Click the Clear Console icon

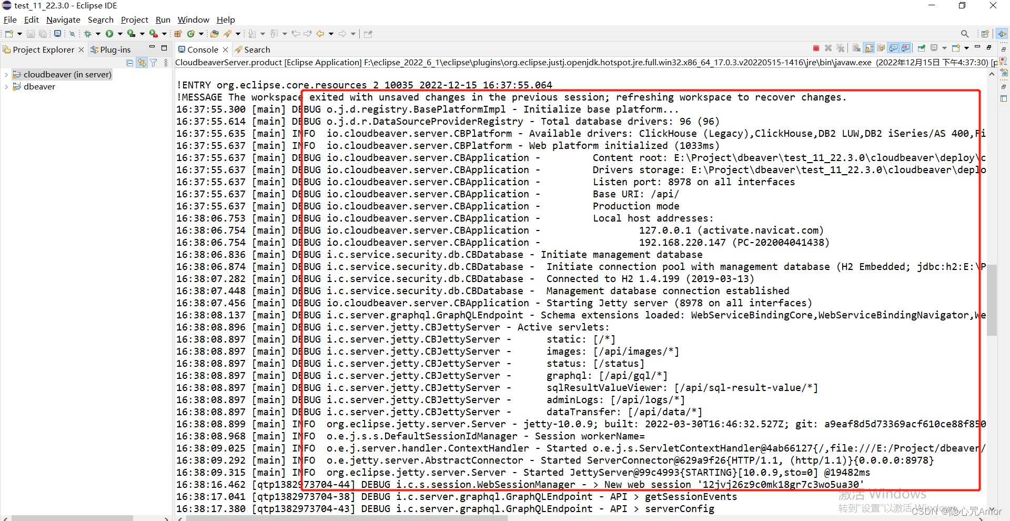tap(856, 48)
